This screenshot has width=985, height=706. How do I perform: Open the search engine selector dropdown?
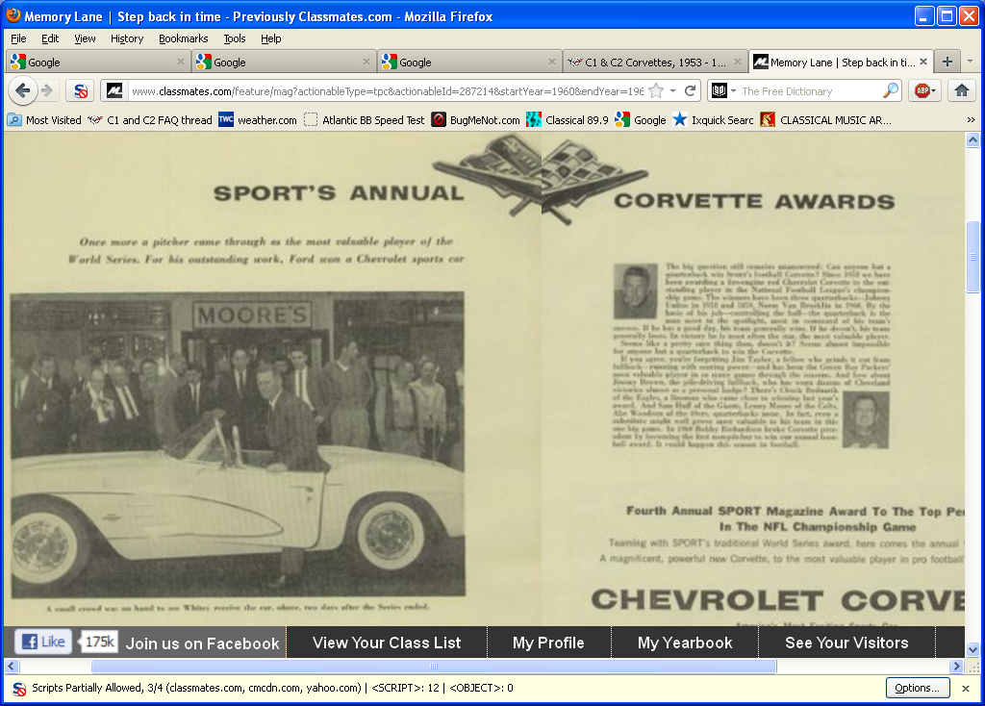[x=733, y=91]
